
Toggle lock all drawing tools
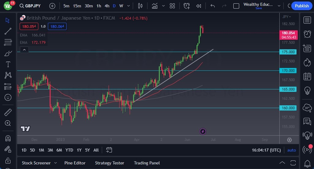8,160
